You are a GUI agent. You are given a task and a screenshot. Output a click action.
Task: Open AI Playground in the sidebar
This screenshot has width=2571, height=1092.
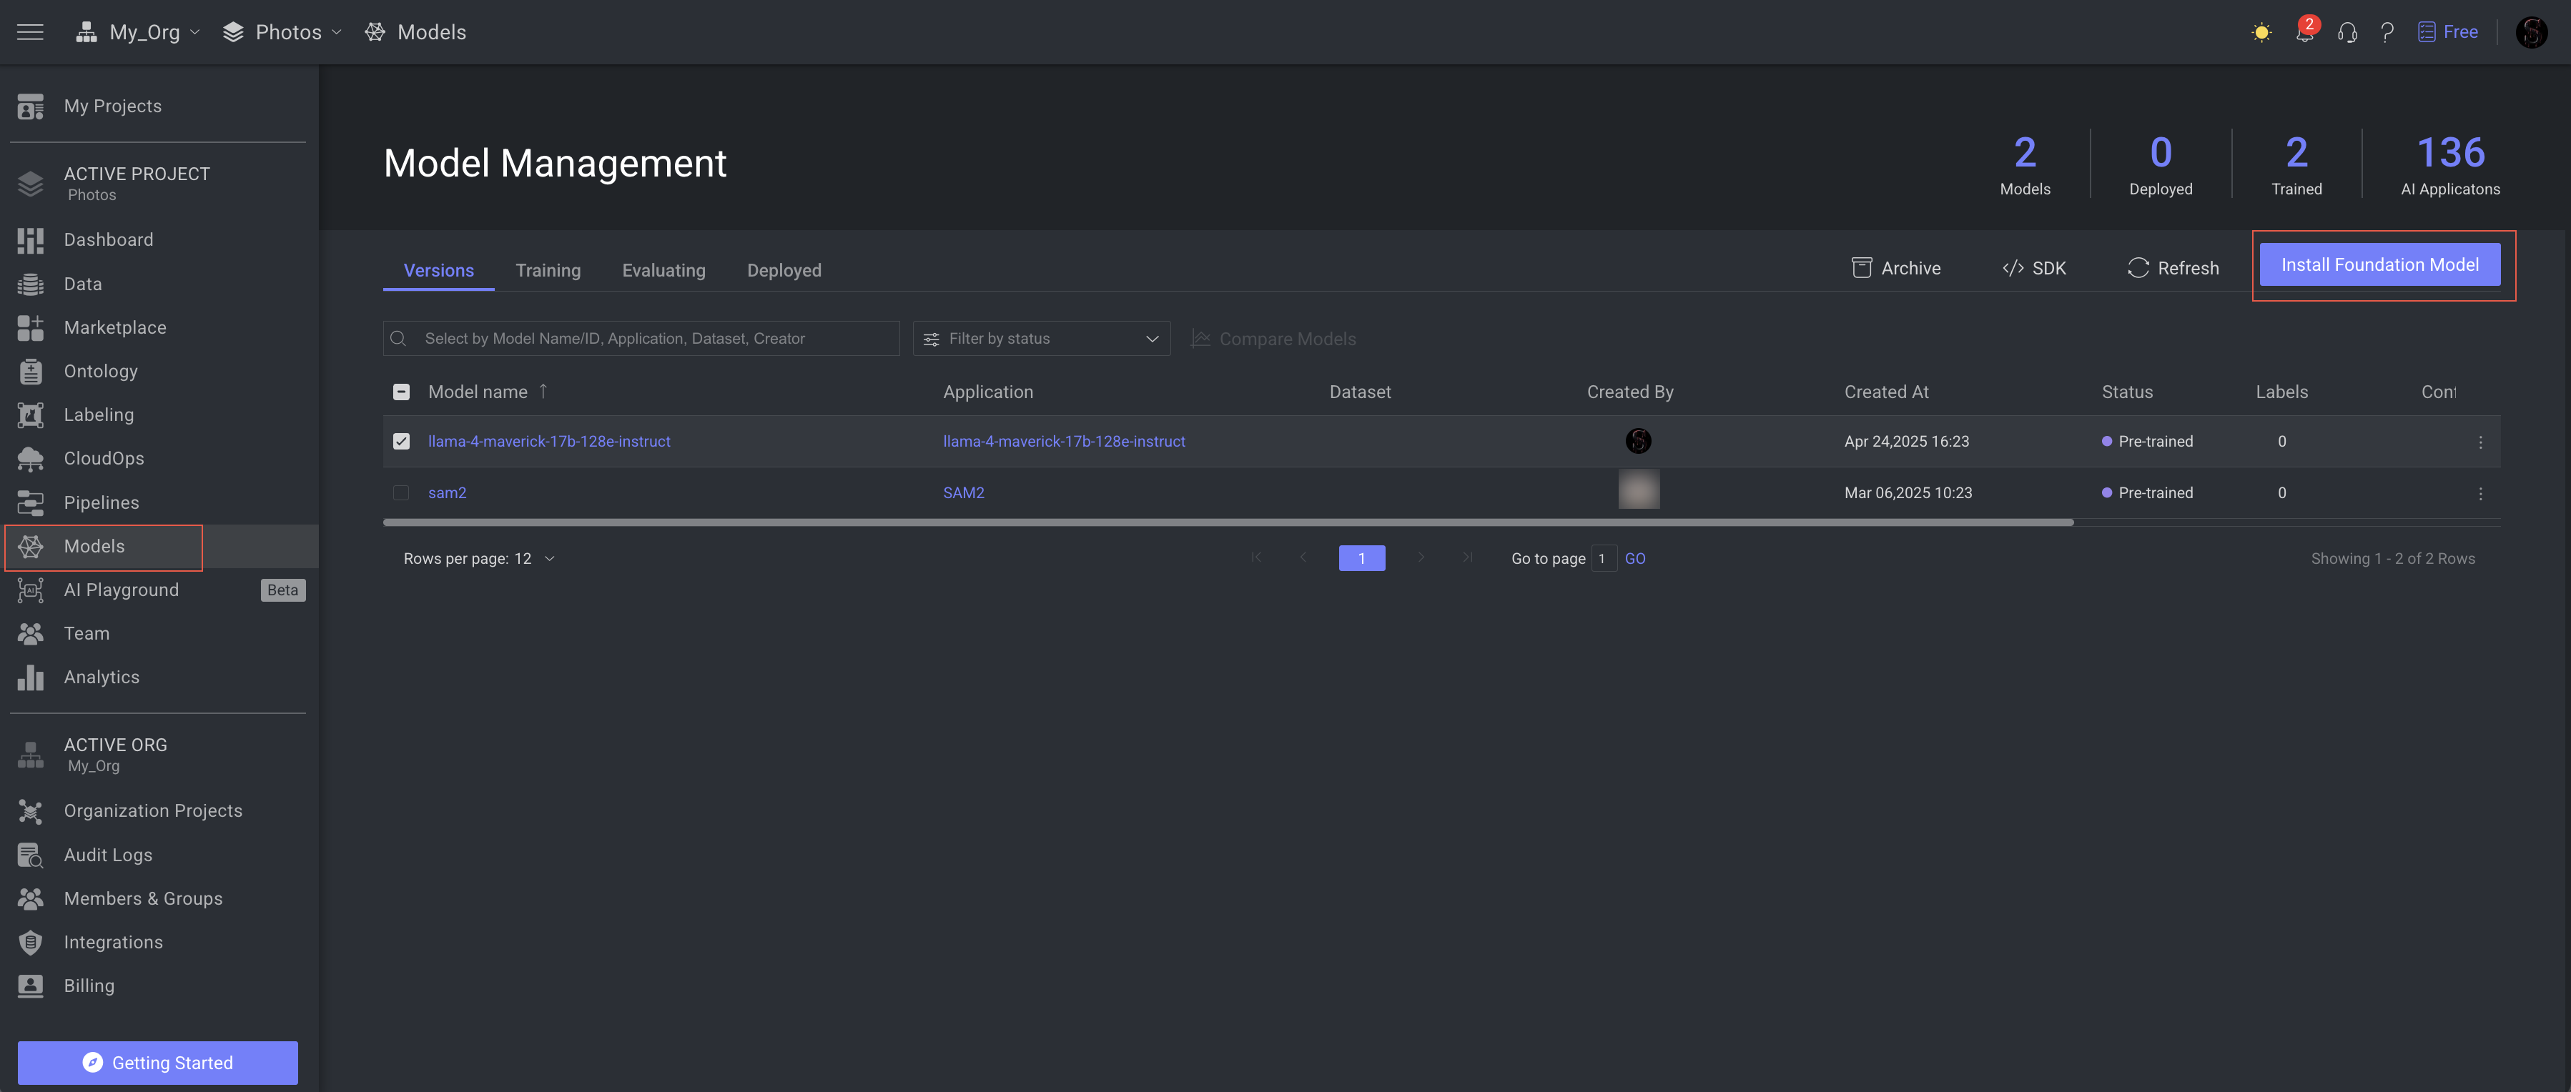click(121, 590)
